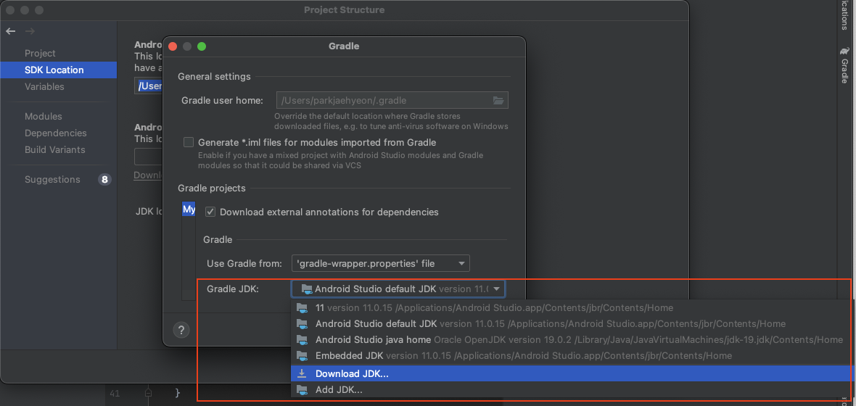
Task: Open Modules in the sidebar
Action: click(43, 116)
